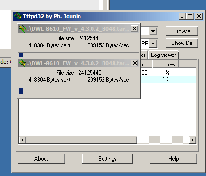Click the Help button
The width and height of the screenshot is (206, 176).
[173, 159]
